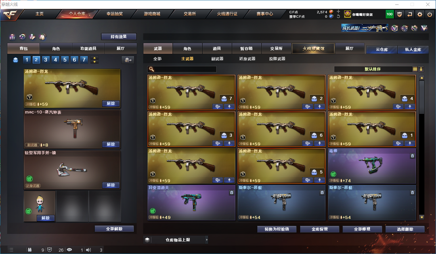Click the CF logo in the top bar
436x254 pixels.
[x=10, y=15]
